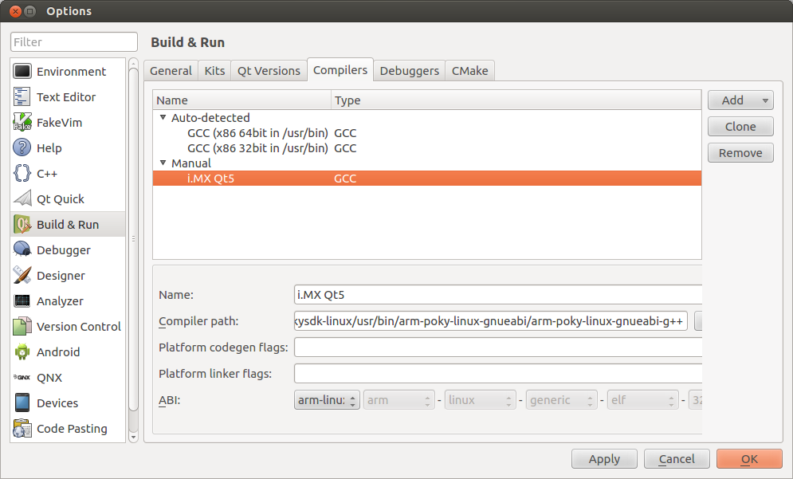Collapse the Auto-detected compiler group

(163, 117)
